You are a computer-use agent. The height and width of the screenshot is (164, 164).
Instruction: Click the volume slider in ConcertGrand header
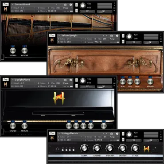tap(104, 12)
